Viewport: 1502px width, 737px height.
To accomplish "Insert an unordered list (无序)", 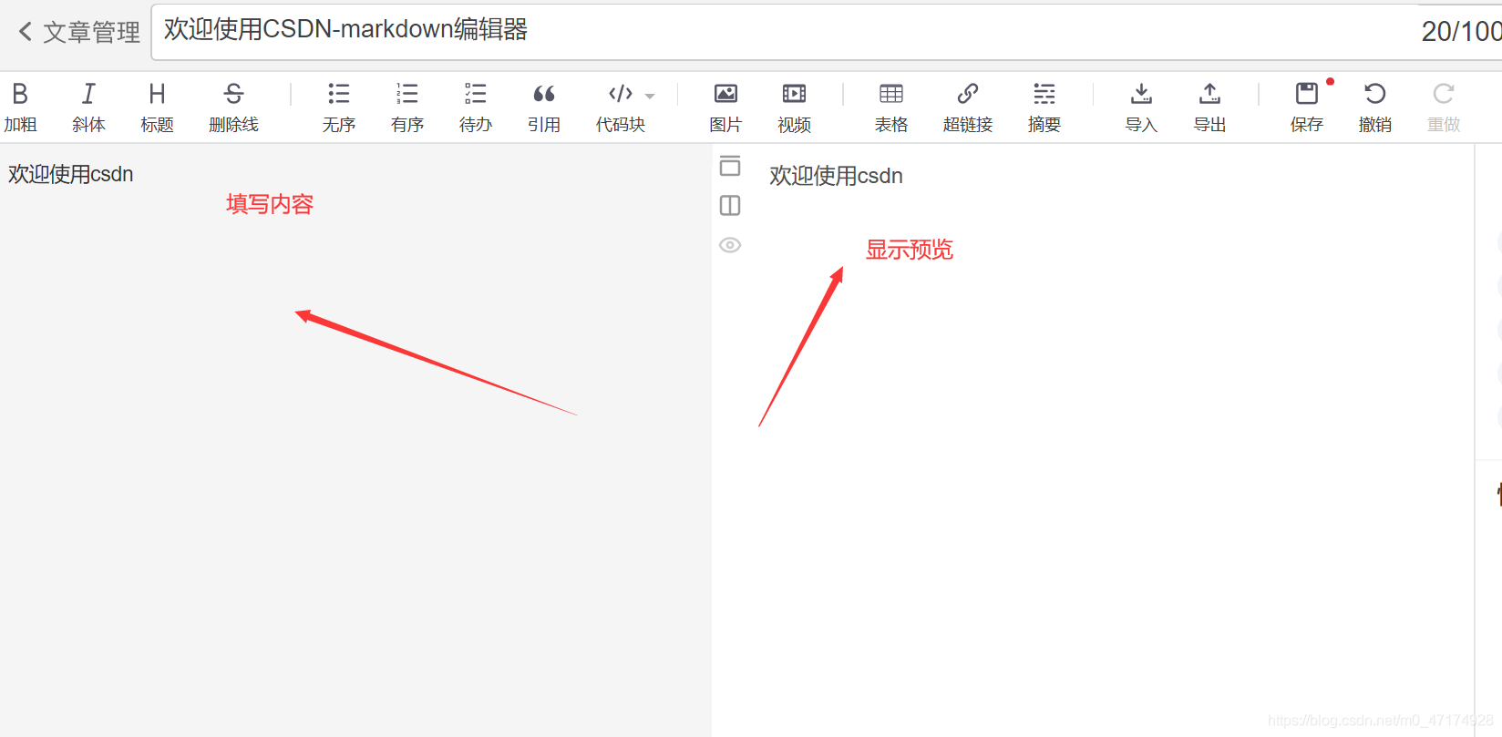I will (338, 107).
